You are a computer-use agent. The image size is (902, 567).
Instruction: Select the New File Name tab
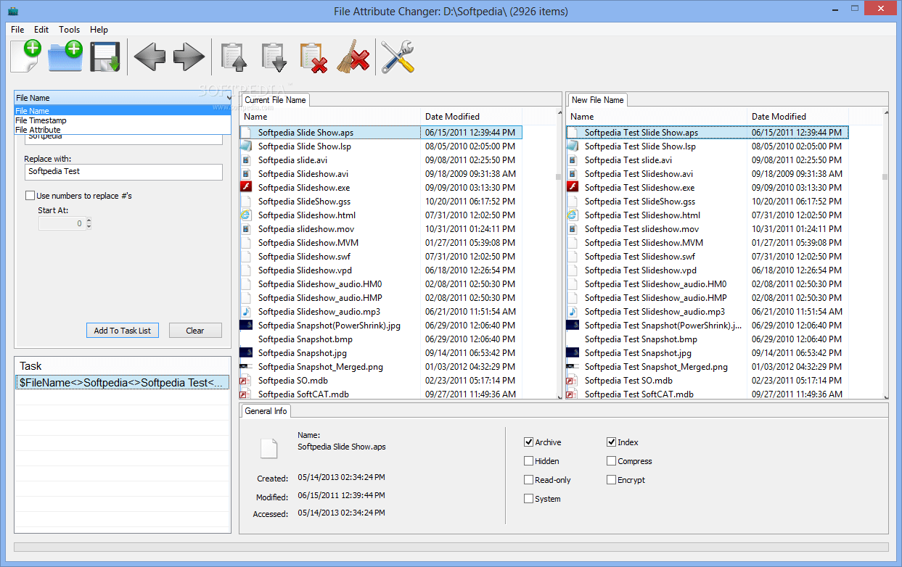coord(597,100)
